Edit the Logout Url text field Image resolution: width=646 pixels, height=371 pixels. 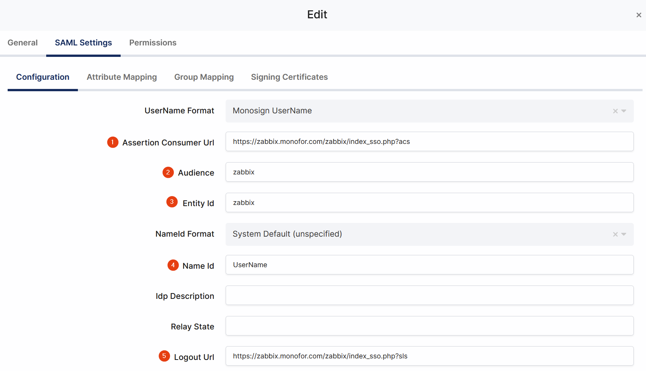tap(429, 356)
